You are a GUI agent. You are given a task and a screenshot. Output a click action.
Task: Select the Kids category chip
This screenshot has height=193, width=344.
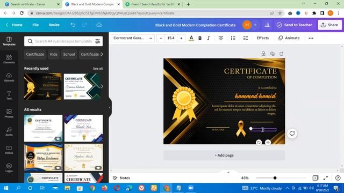tap(54, 54)
